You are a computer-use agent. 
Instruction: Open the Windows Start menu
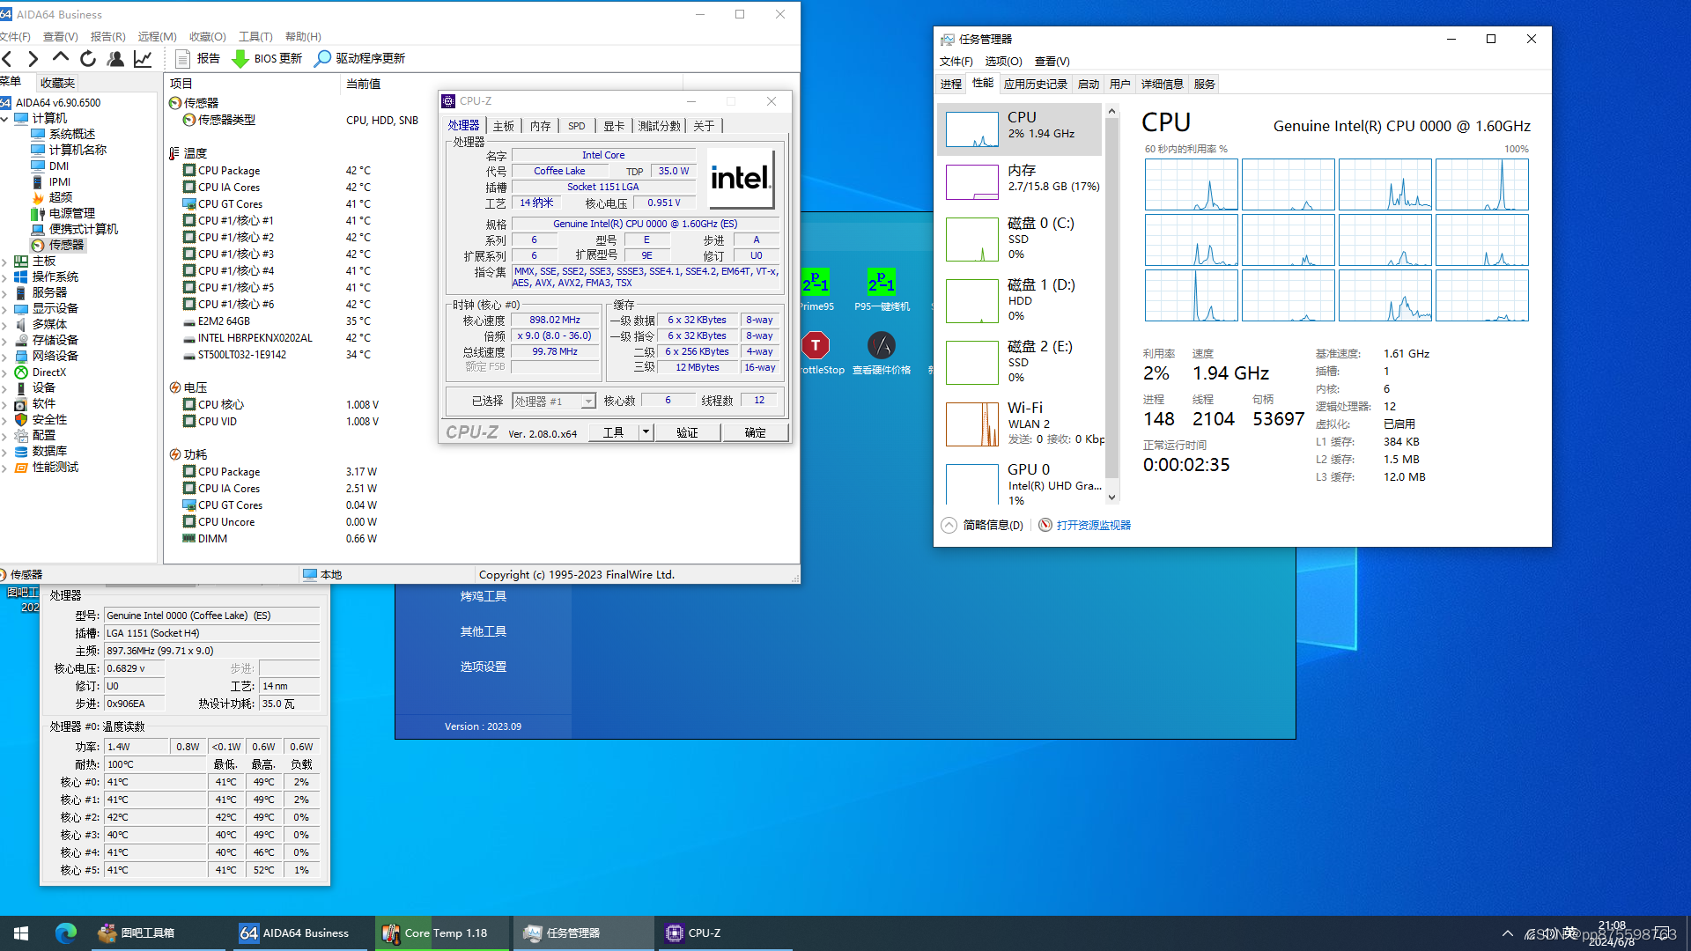(x=21, y=933)
